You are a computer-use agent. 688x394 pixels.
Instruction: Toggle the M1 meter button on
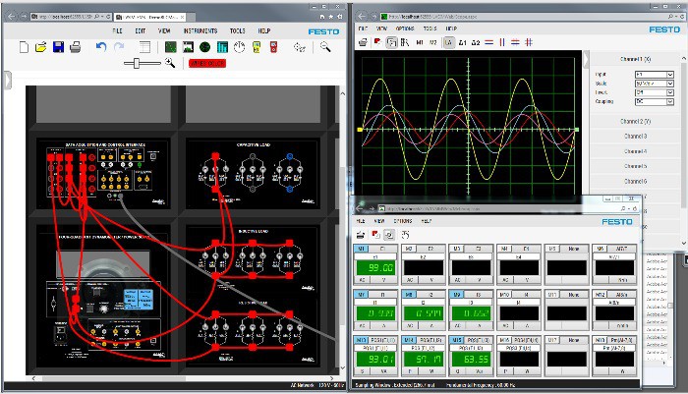(361, 250)
